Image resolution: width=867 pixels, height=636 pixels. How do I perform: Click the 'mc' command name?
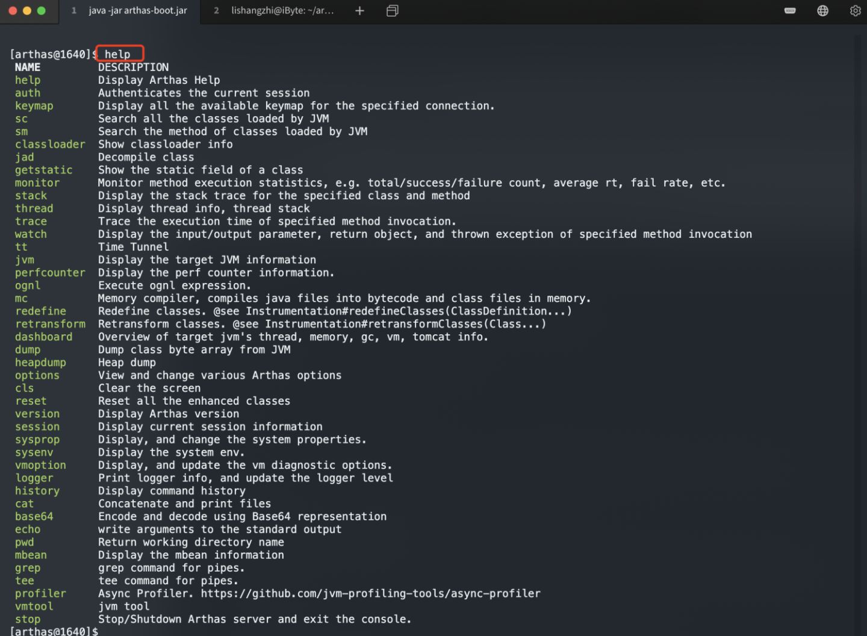21,298
